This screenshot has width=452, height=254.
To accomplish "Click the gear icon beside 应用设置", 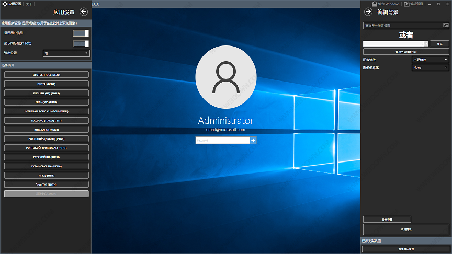I will pyautogui.click(x=5, y=4).
